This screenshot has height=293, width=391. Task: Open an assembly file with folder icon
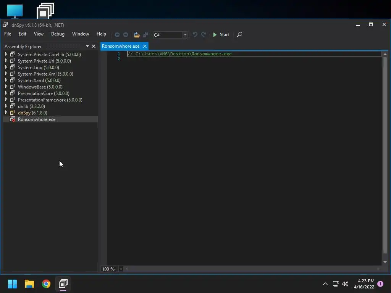[137, 35]
